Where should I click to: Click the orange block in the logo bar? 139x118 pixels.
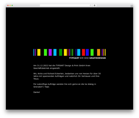[x=99, y=52]
